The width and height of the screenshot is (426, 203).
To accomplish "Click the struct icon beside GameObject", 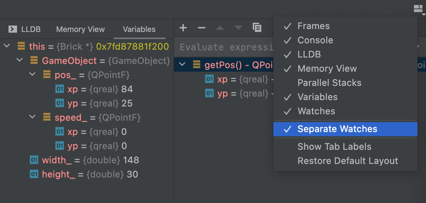I will click(x=34, y=61).
